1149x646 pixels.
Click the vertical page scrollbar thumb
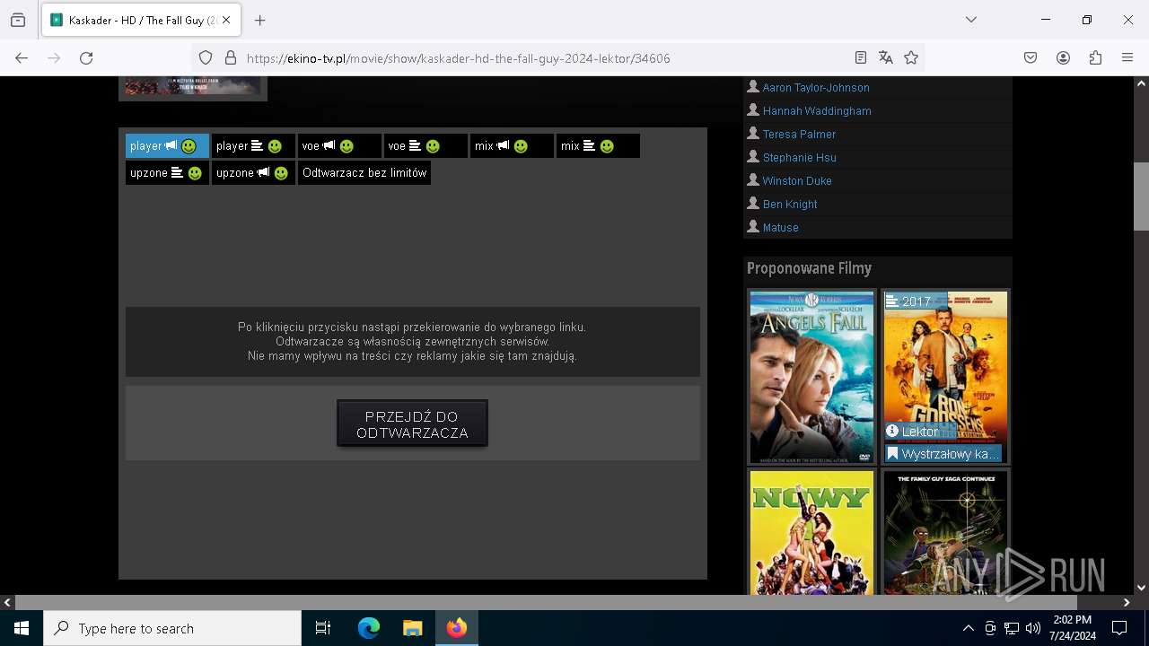coord(1141,196)
